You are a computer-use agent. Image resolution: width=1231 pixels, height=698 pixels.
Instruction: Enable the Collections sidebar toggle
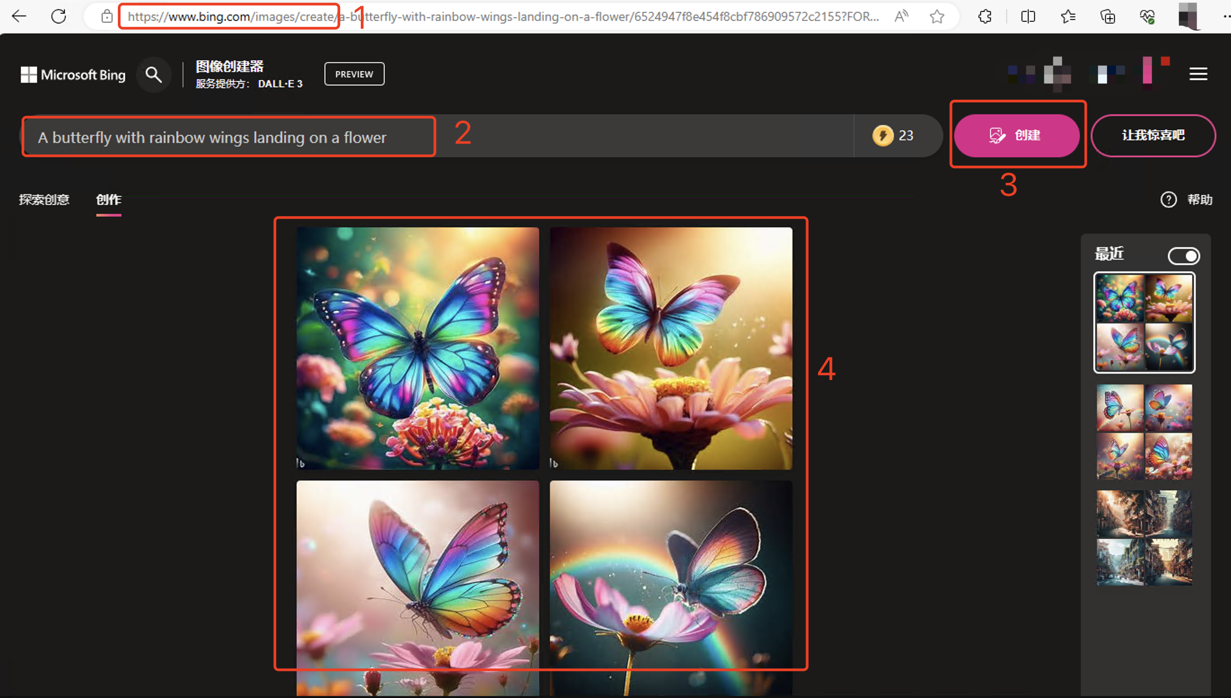click(1184, 256)
